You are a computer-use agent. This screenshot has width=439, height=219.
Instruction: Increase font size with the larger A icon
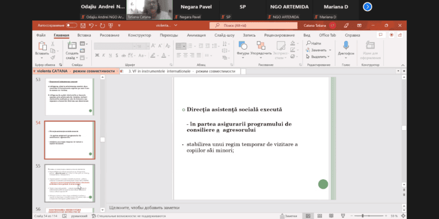tap(153, 46)
